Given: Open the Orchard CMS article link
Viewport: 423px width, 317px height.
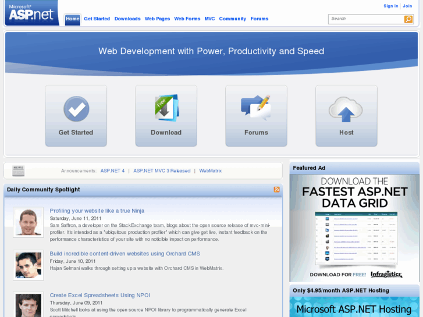Looking at the screenshot, I should tap(125, 254).
